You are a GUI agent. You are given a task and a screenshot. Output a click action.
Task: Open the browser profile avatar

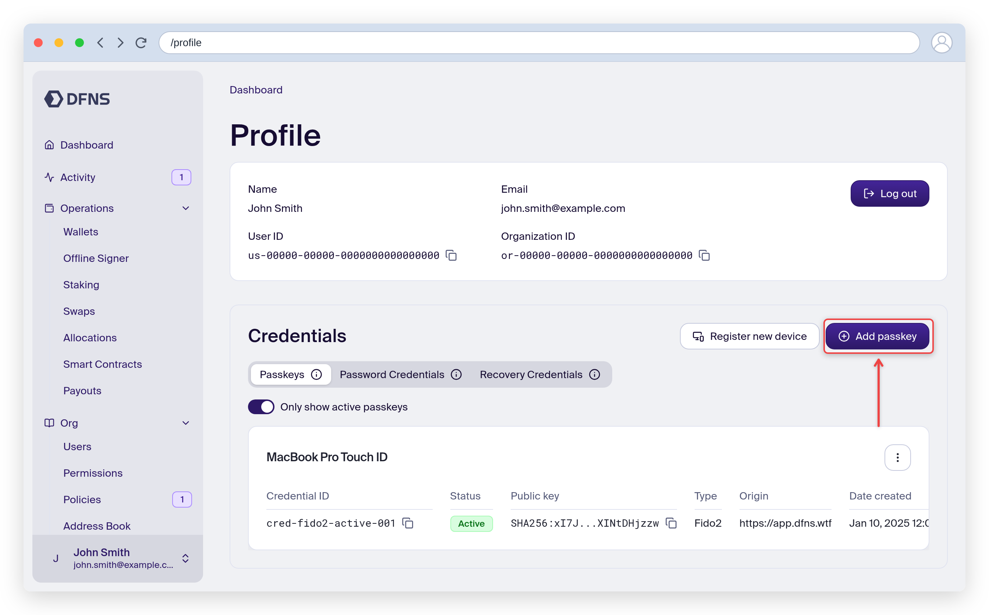pyautogui.click(x=942, y=43)
